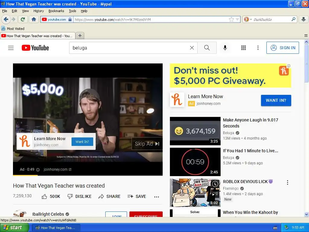
Task: Open the Help menu
Action: coord(84,11)
